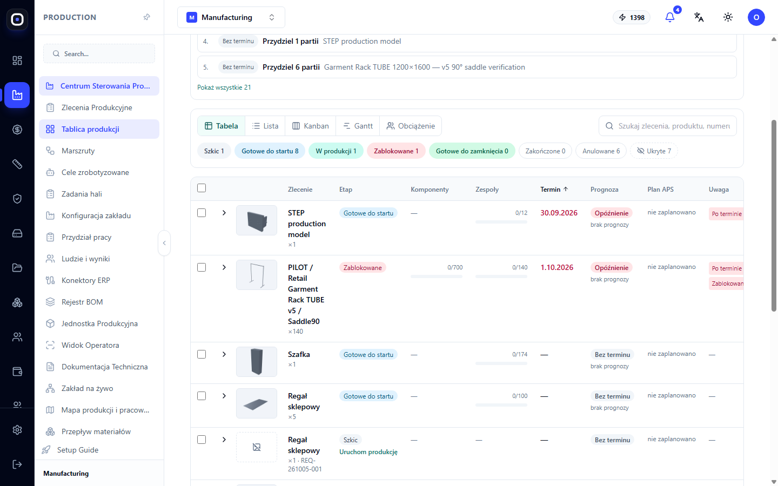Image resolution: width=778 pixels, height=486 pixels.
Task: Open the folder rail icon
Action: [17, 268]
